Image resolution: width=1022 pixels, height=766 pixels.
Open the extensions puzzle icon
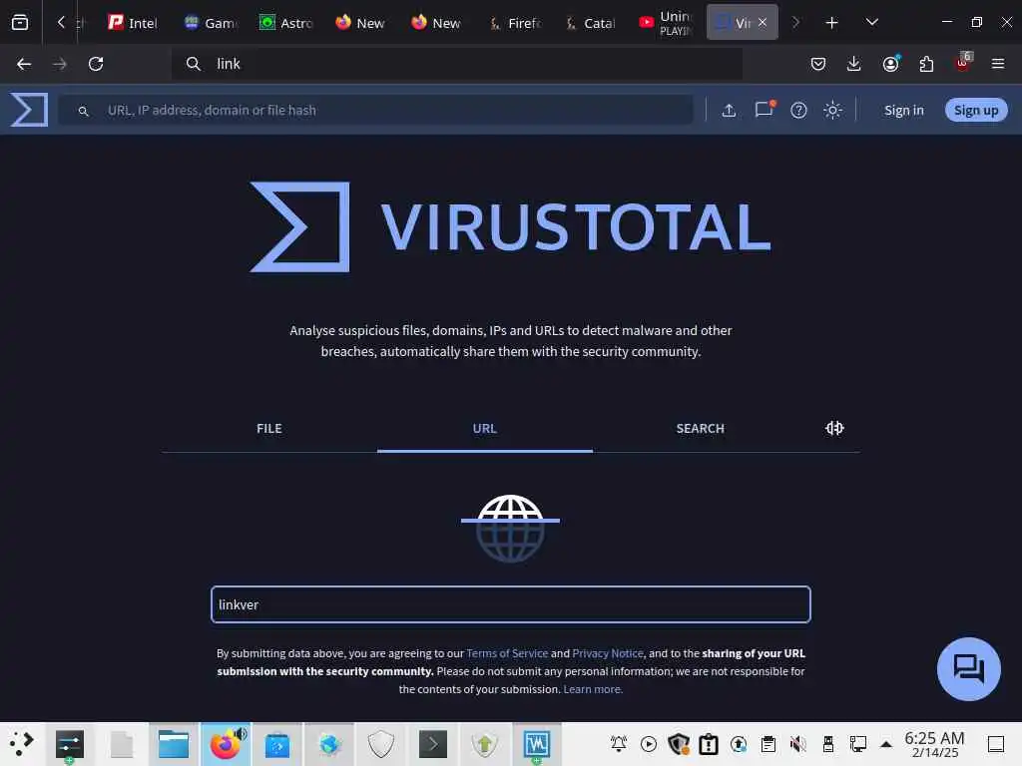926,64
